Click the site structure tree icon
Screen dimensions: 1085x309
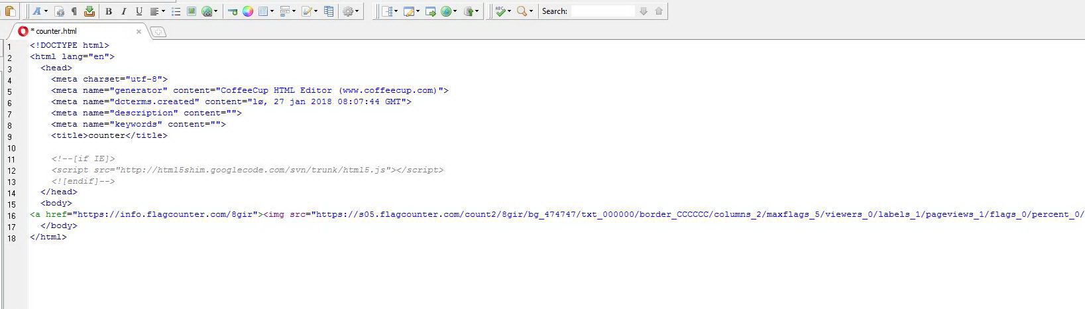click(x=388, y=11)
